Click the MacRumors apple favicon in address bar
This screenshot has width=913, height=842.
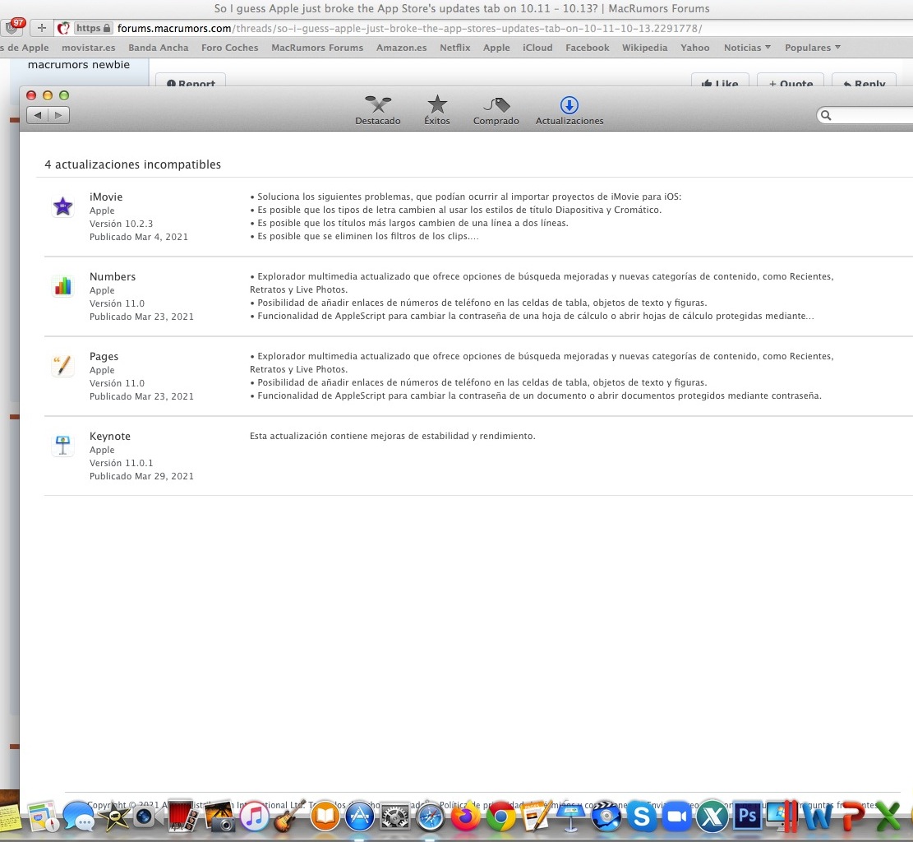[63, 28]
